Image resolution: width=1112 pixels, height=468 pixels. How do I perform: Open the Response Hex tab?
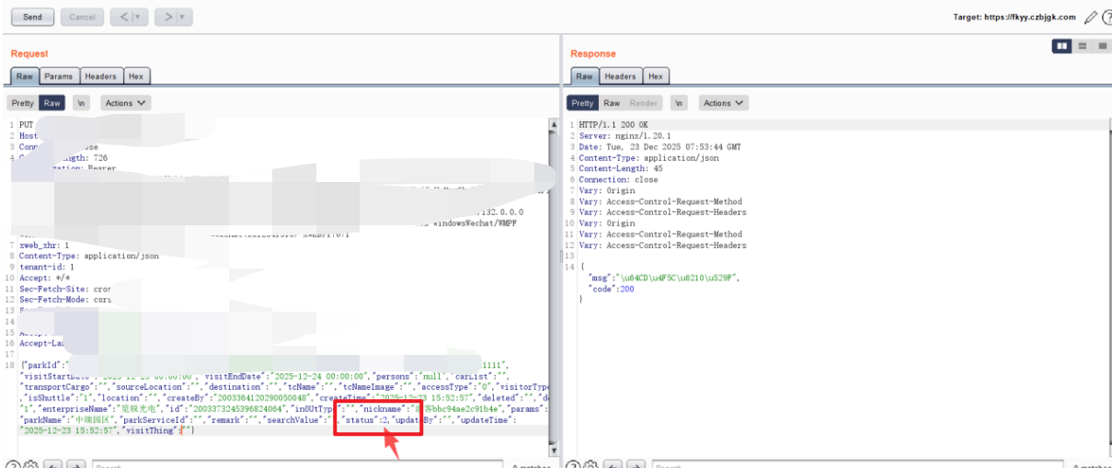pos(656,76)
